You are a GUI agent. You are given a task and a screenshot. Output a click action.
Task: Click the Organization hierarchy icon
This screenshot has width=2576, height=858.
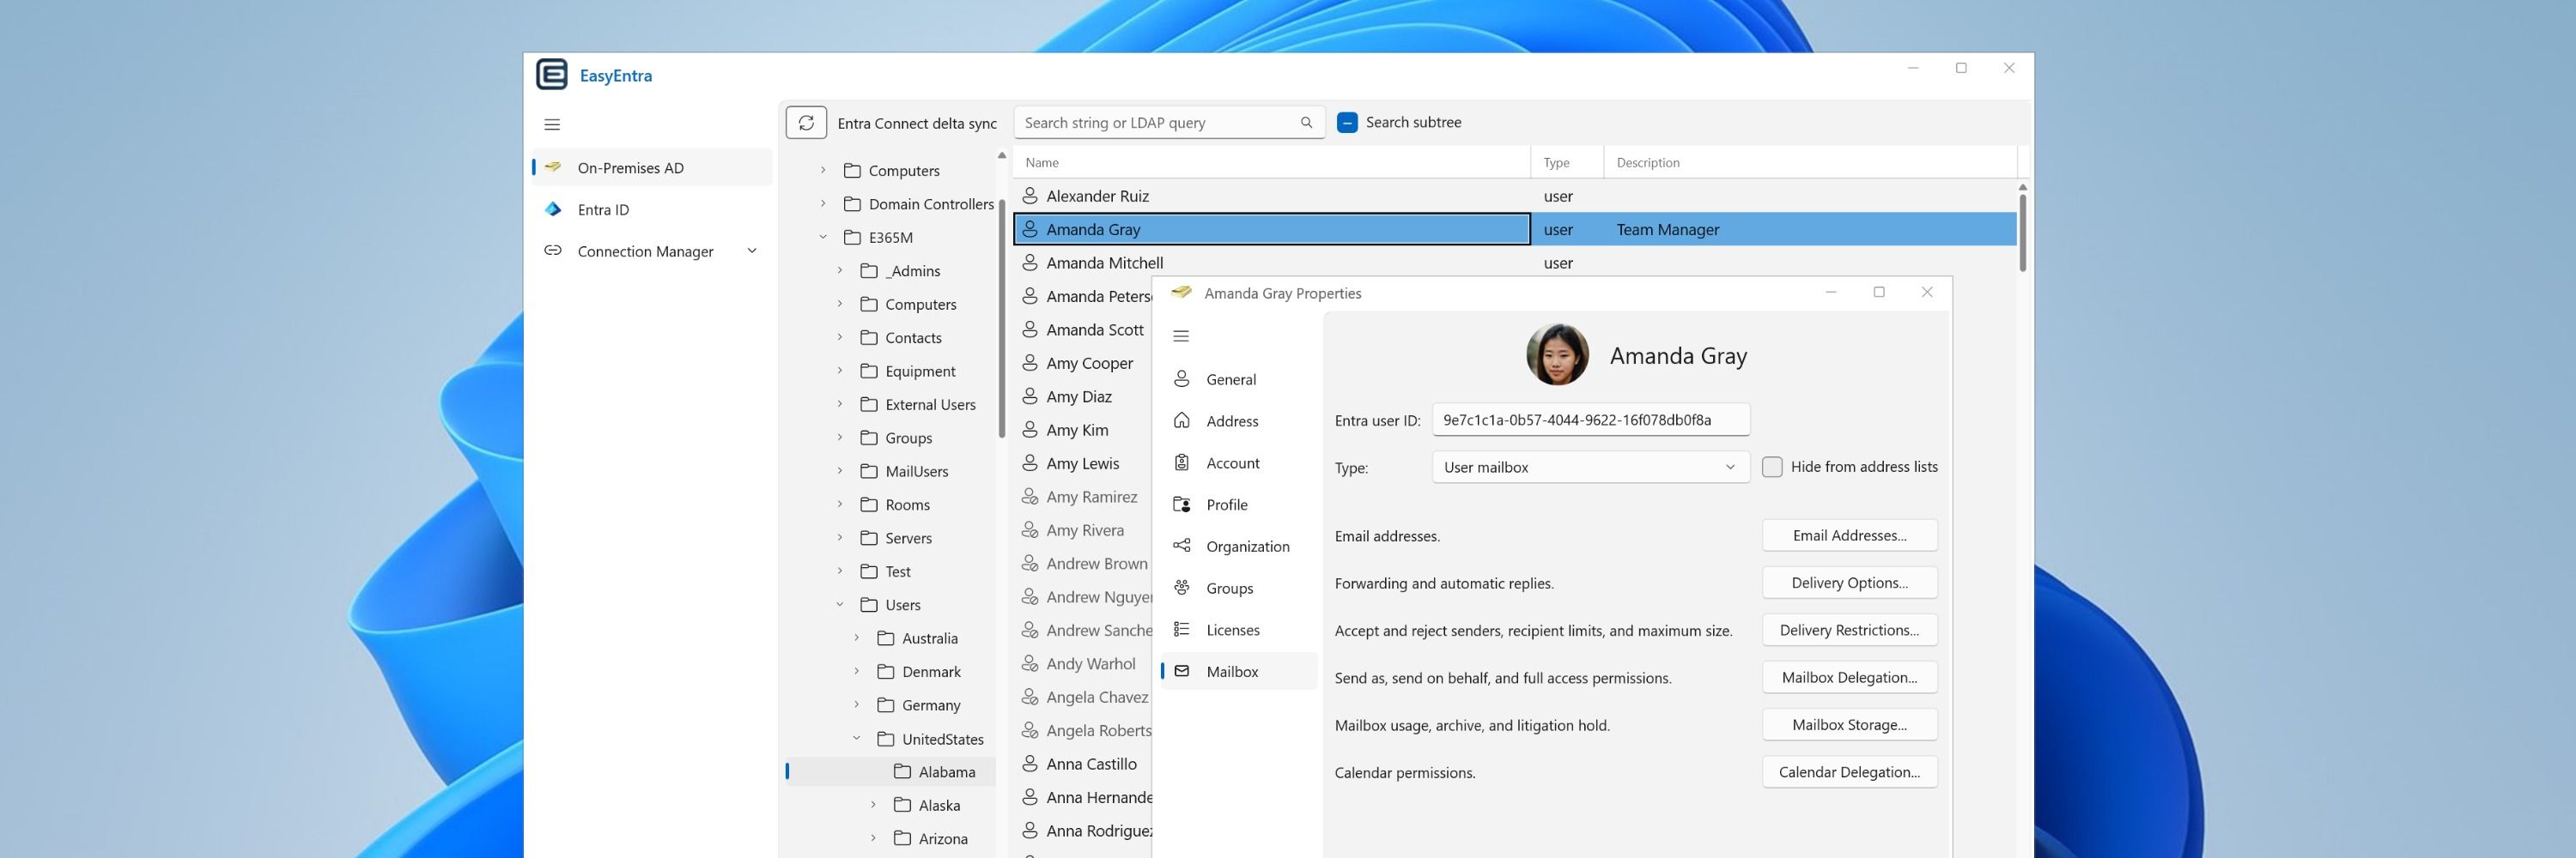(x=1181, y=546)
